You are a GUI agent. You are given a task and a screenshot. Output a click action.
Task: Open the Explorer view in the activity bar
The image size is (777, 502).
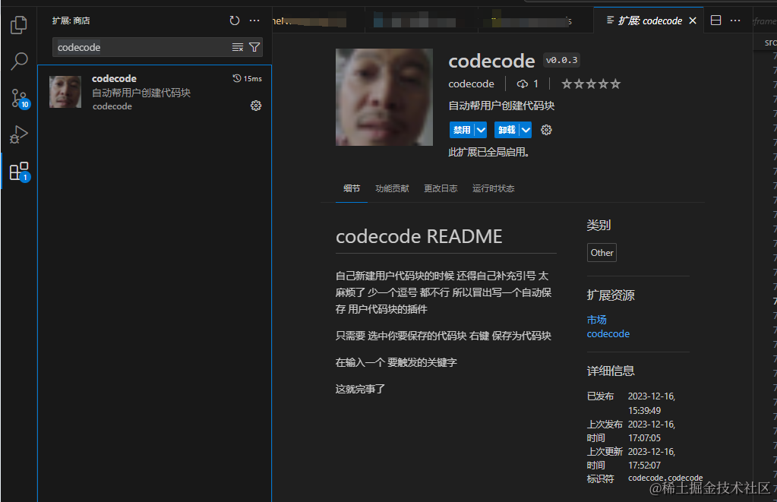[17, 24]
